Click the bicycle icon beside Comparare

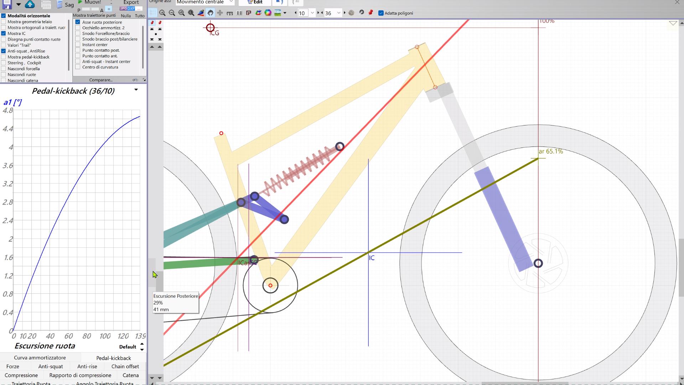135,80
